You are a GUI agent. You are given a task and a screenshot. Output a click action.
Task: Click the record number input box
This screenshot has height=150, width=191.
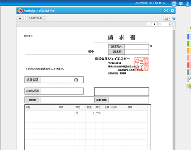click(163, 24)
